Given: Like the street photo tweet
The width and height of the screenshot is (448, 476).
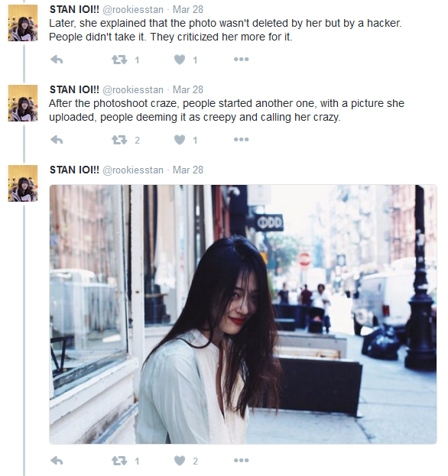Looking at the screenshot, I should coord(180,461).
